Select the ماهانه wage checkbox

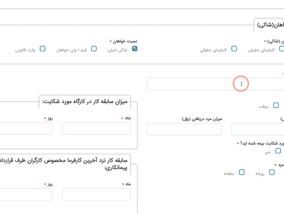pyautogui.click(x=242, y=172)
